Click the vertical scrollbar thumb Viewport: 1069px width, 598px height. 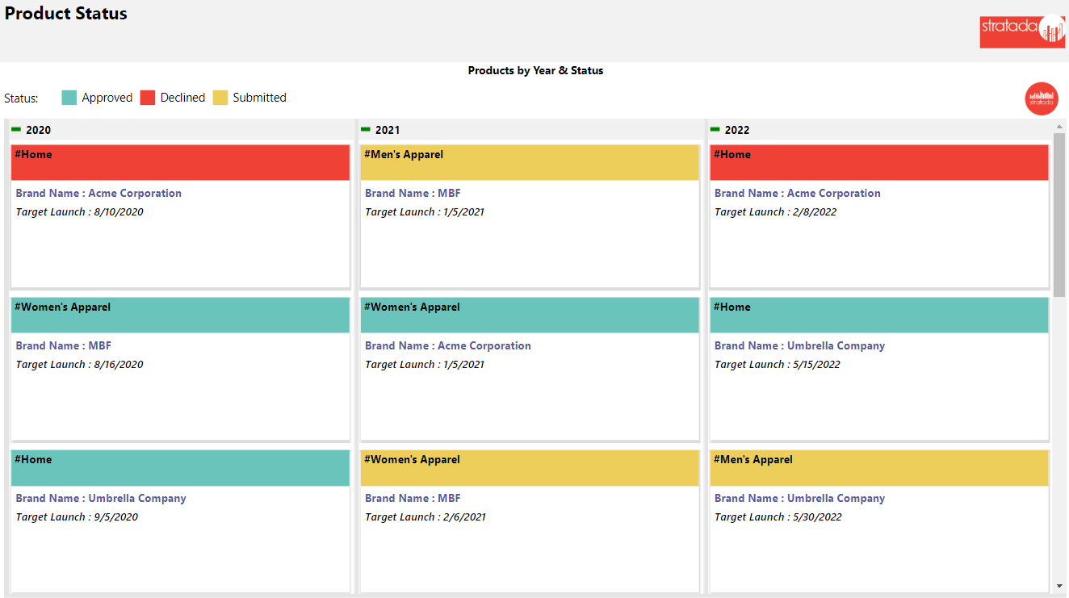(1059, 215)
